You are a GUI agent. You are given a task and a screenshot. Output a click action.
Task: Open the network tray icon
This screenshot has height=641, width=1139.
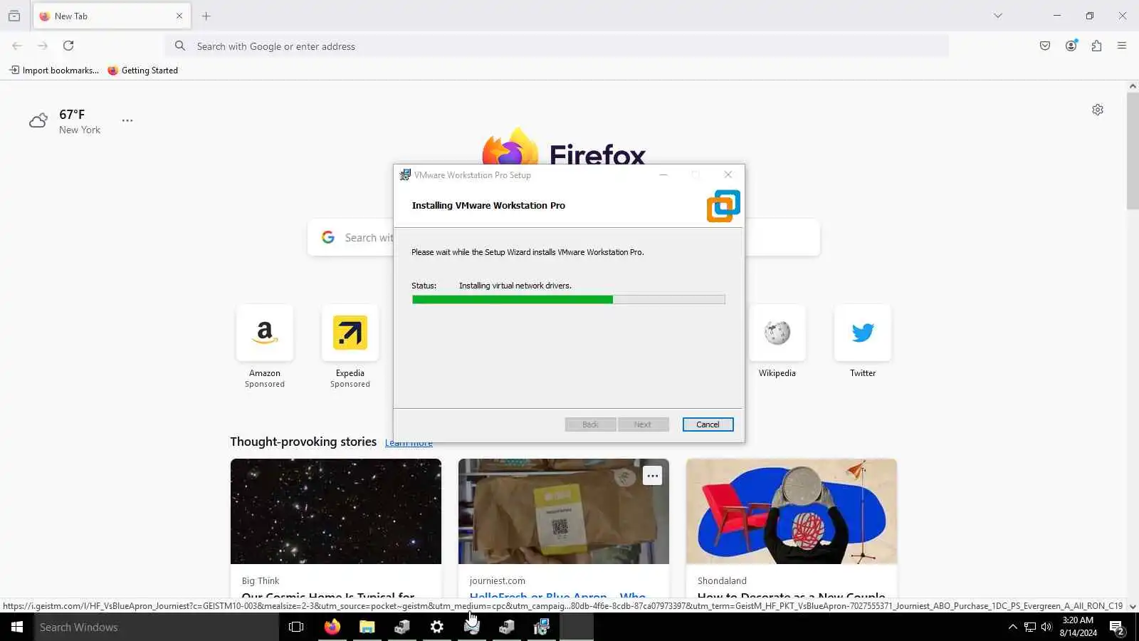tap(1030, 627)
